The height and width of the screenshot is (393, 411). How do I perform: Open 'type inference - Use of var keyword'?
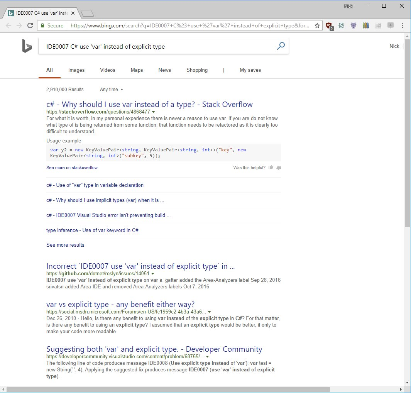coord(92,230)
